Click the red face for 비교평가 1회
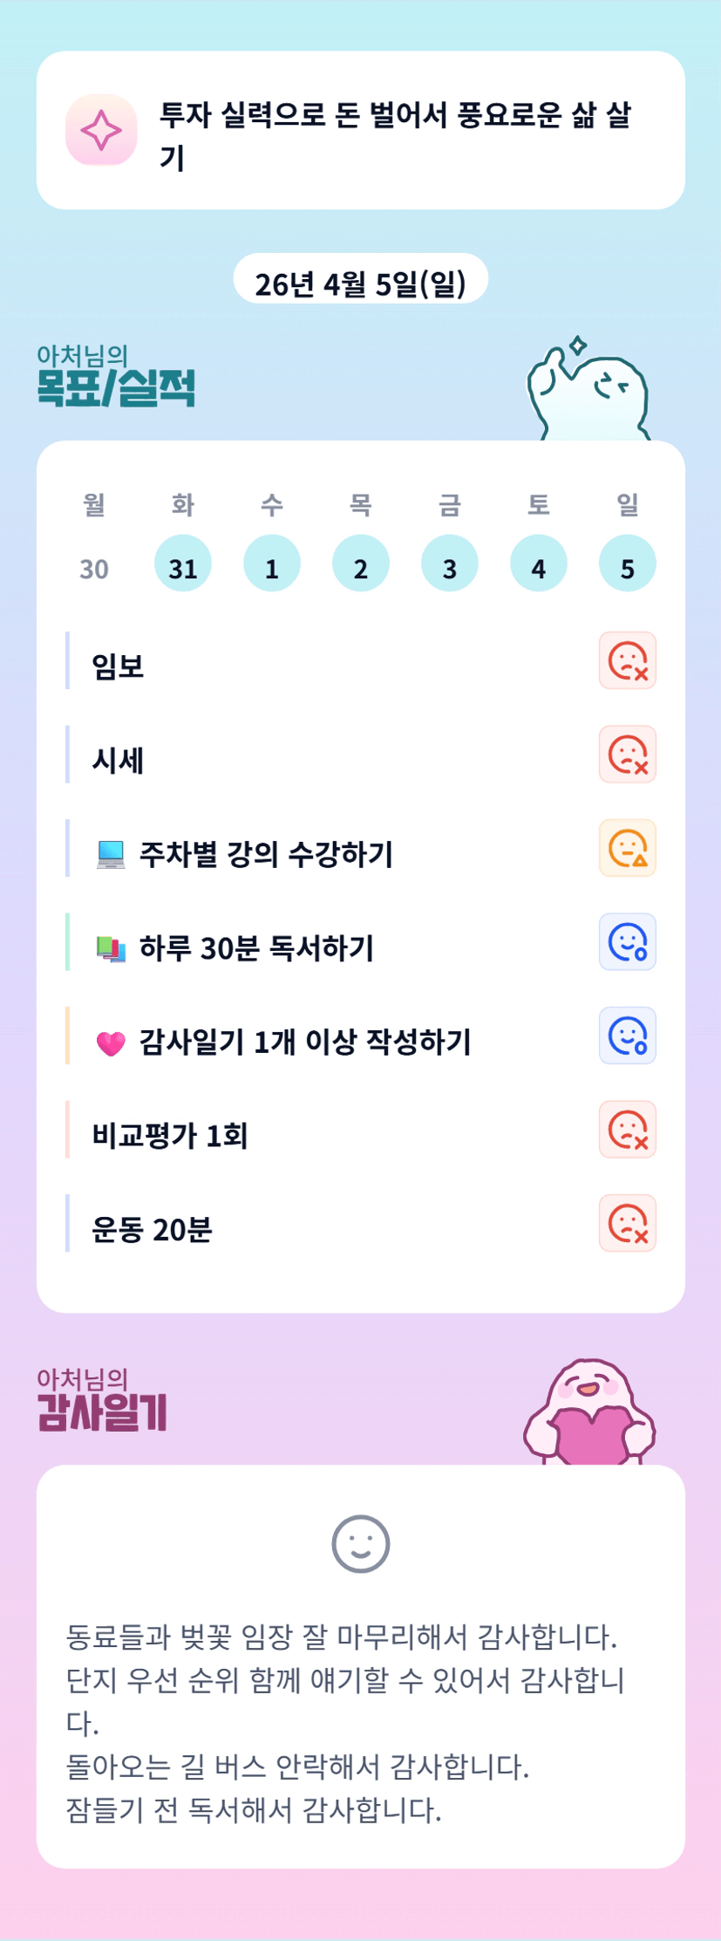 pyautogui.click(x=627, y=1130)
